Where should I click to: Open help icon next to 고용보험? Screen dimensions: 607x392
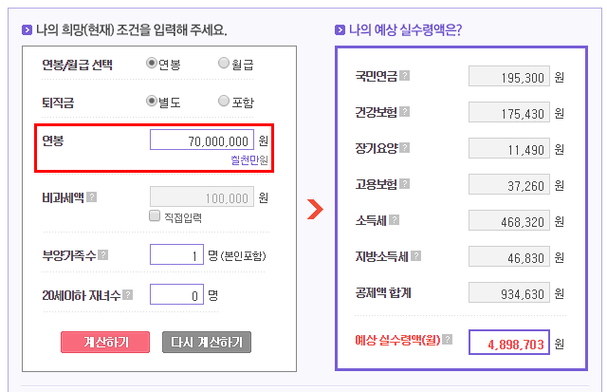point(405,183)
